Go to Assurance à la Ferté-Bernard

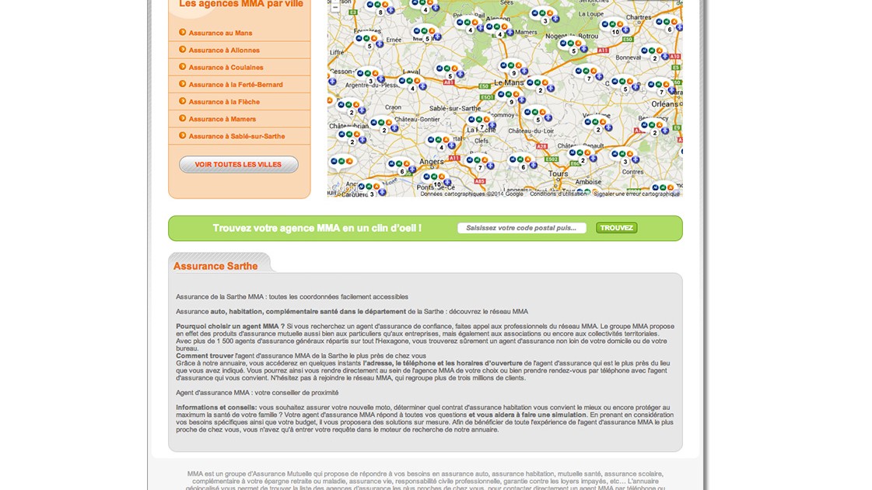point(236,85)
